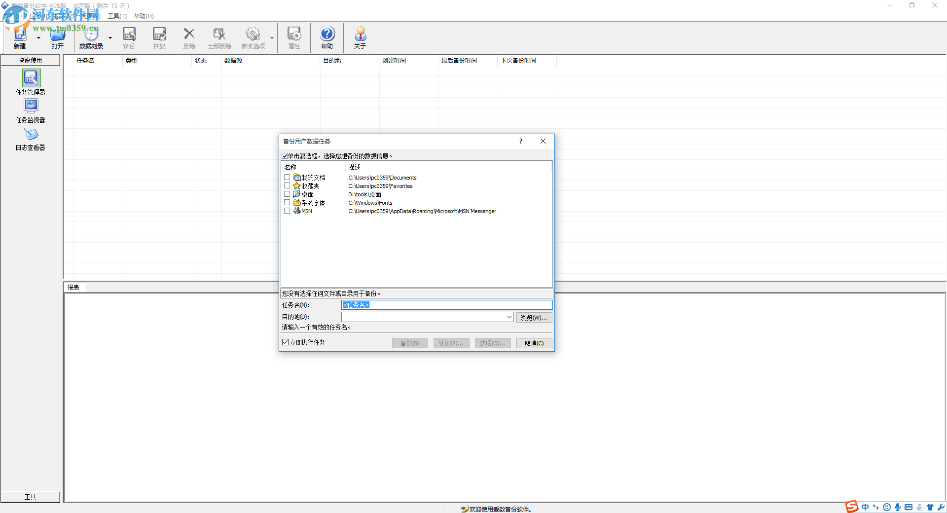Click the MSN messenger icon
Screen dimensions: 947x513
(297, 211)
